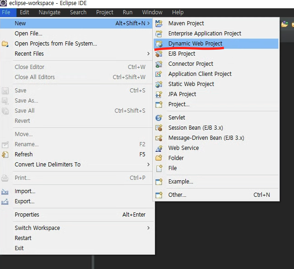Image resolution: width=294 pixels, height=269 pixels.
Task: Expand the Switch Workspace submenu arrow
Action: (148, 228)
